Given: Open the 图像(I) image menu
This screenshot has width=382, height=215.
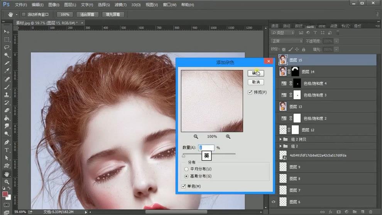Looking at the screenshot, I should point(54,5).
